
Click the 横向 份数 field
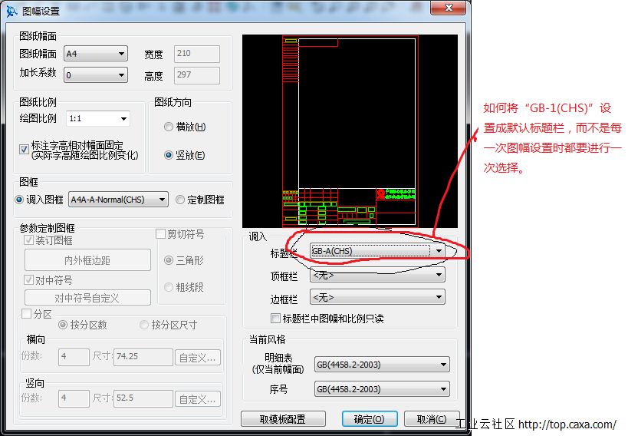tap(74, 357)
